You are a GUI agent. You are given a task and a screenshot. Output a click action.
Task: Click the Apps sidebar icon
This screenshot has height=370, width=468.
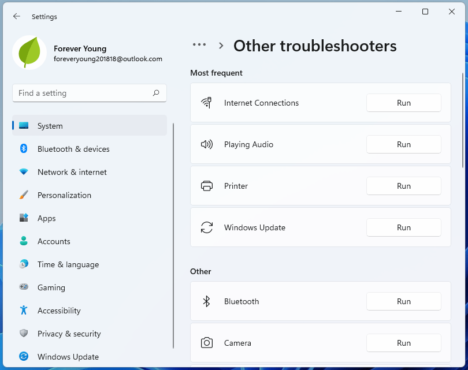(24, 218)
